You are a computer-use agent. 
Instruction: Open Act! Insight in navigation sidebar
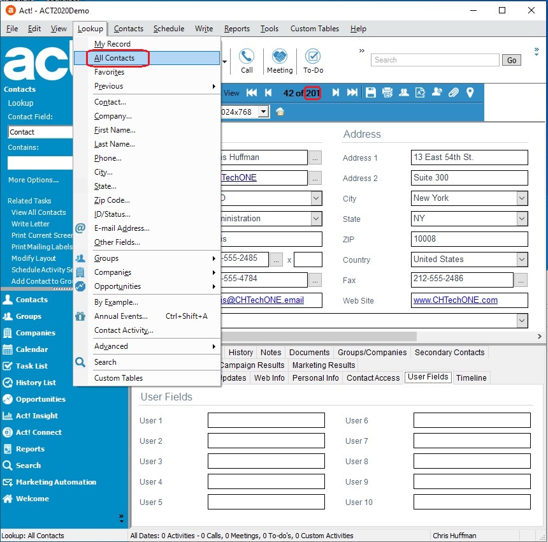coord(31,416)
